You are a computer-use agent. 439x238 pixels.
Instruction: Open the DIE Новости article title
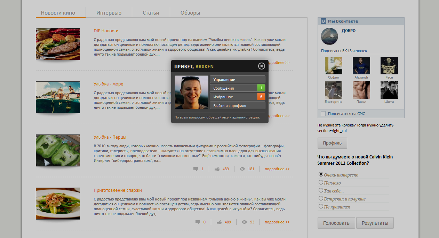[x=106, y=31]
